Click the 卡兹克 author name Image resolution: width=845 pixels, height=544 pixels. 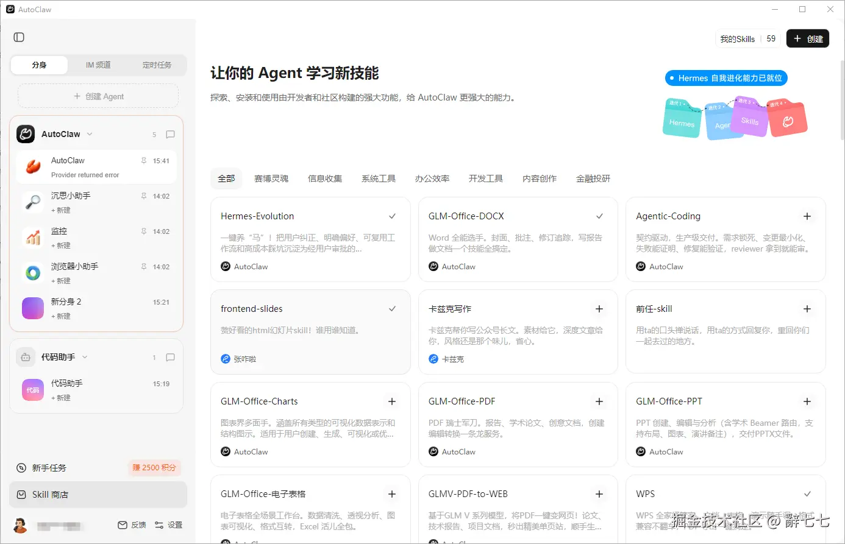click(x=453, y=359)
